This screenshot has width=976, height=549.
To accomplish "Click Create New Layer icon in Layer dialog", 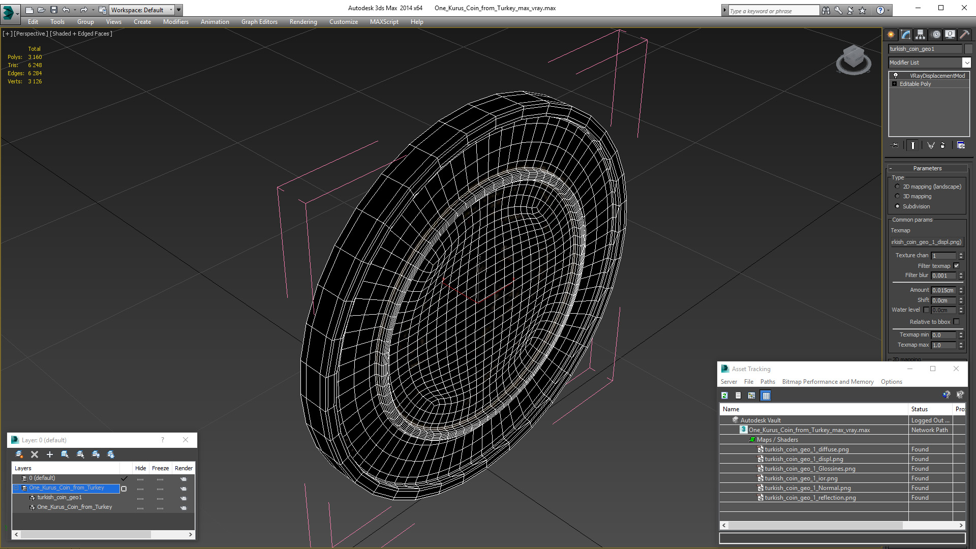I will click(19, 454).
